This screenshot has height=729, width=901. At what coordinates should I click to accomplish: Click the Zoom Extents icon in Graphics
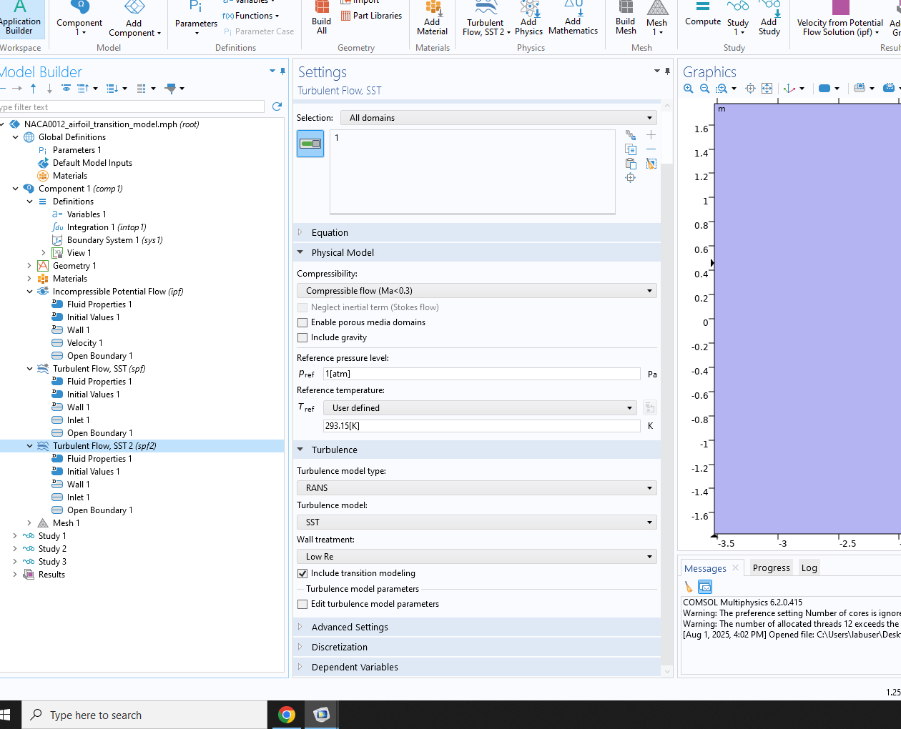[767, 89]
